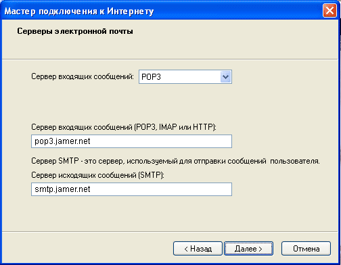Click the right angle bracket on Далее button
This screenshot has height=265, width=341.
click(260, 249)
